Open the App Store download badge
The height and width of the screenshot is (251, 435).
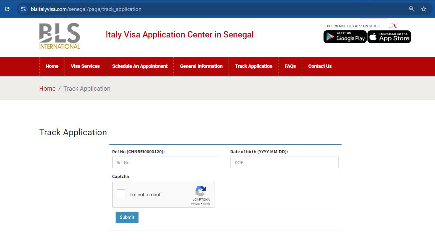[x=389, y=36]
